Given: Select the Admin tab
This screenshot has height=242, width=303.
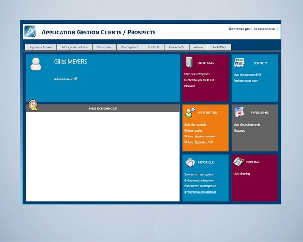Looking at the screenshot, I should 198,47.
